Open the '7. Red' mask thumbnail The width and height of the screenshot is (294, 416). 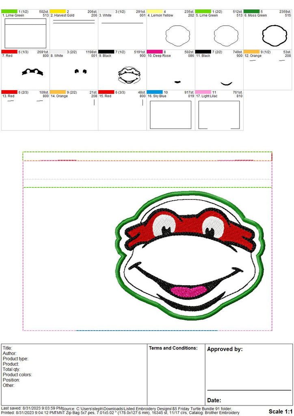click(x=32, y=72)
